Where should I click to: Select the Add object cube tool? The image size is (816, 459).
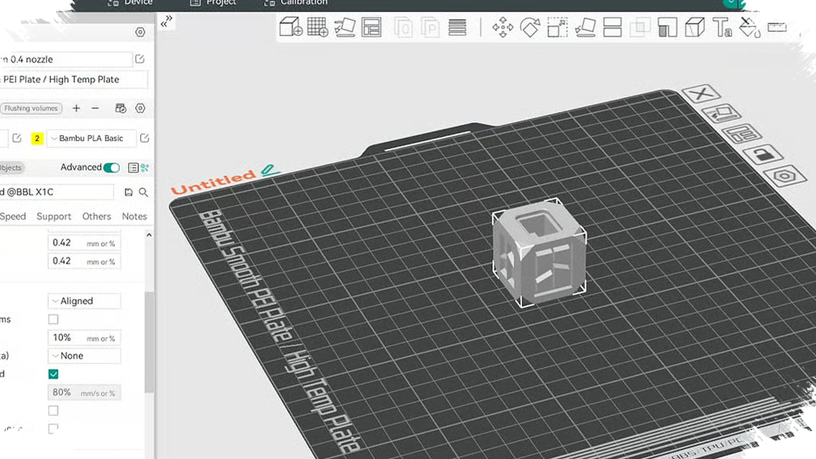[x=291, y=27]
